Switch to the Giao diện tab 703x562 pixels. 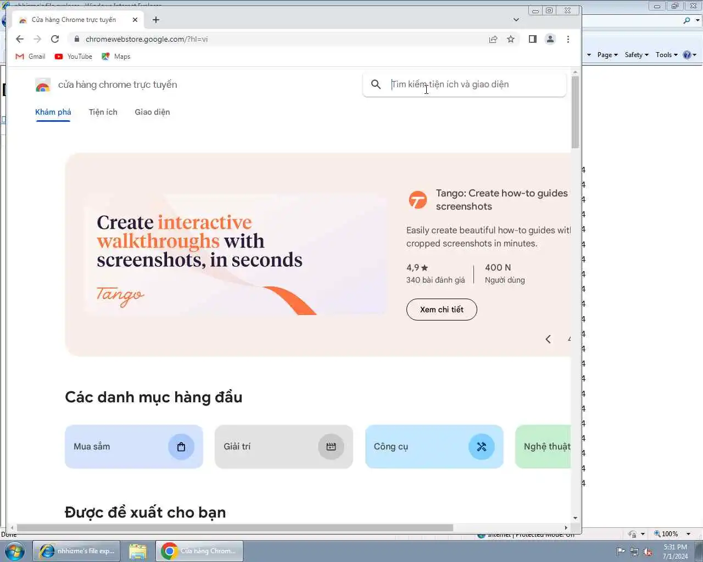click(152, 112)
